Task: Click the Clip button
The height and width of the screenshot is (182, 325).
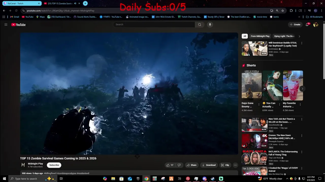Action: point(225,165)
